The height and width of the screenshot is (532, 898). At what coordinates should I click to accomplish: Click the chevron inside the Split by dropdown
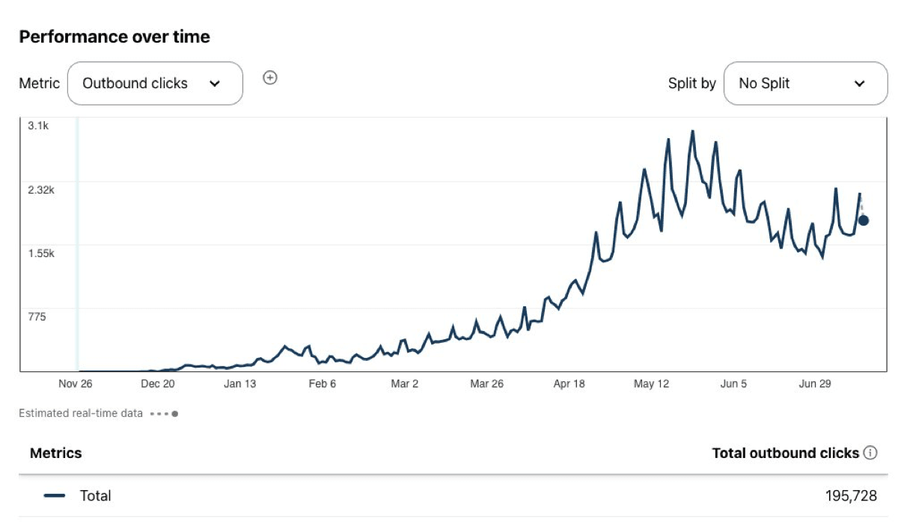859,84
